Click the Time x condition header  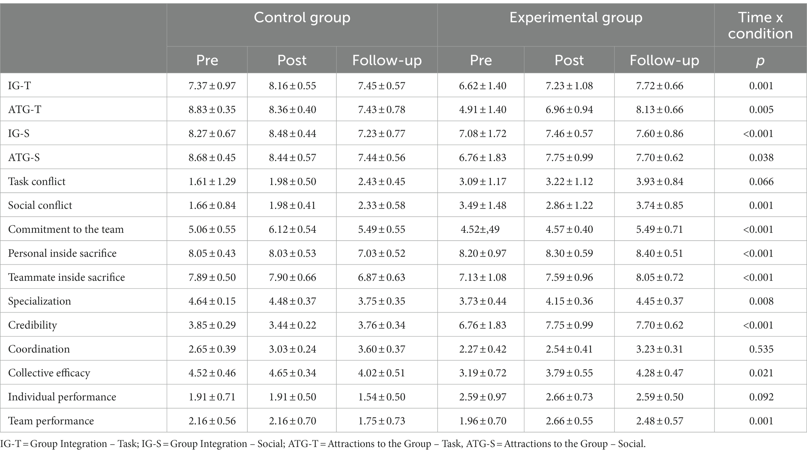point(760,25)
